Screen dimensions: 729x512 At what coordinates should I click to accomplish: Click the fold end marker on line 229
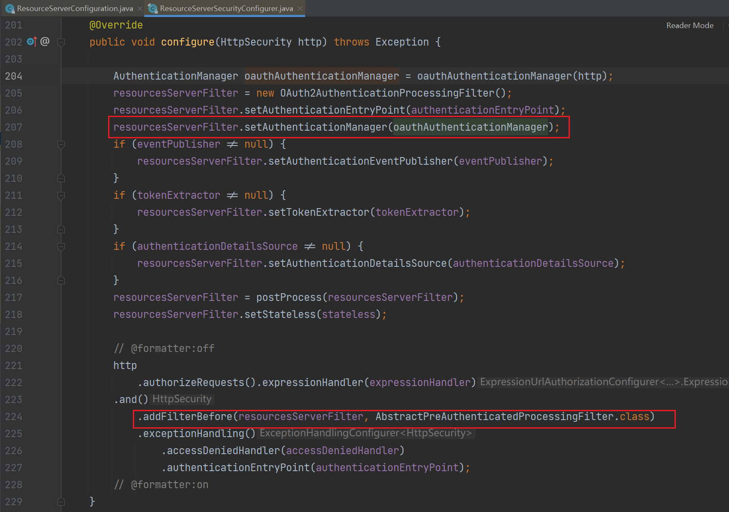point(61,501)
